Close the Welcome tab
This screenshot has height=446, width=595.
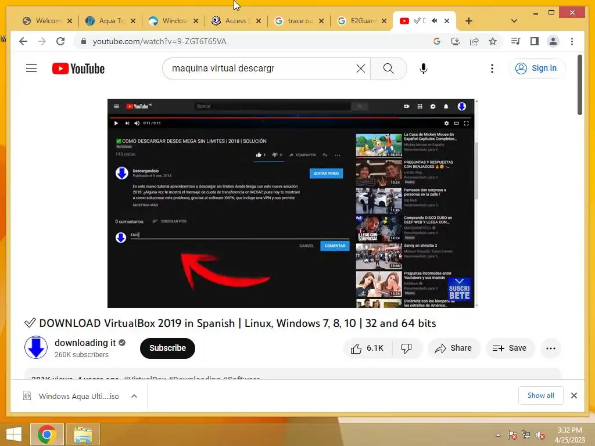[70, 21]
